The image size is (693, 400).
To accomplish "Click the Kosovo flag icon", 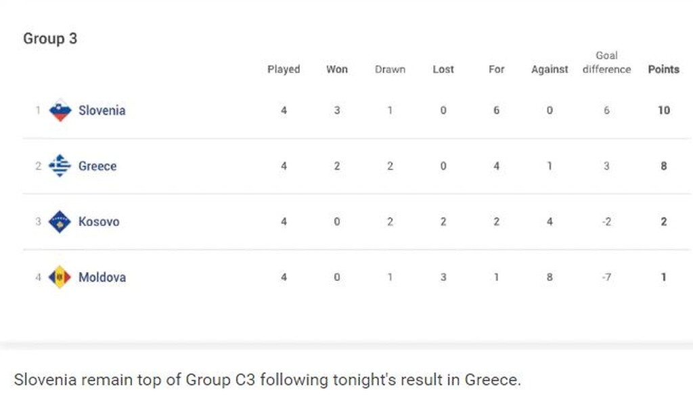I will coord(60,221).
